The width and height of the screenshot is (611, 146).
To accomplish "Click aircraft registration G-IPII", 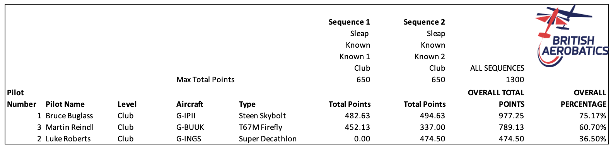I will tap(186, 116).
